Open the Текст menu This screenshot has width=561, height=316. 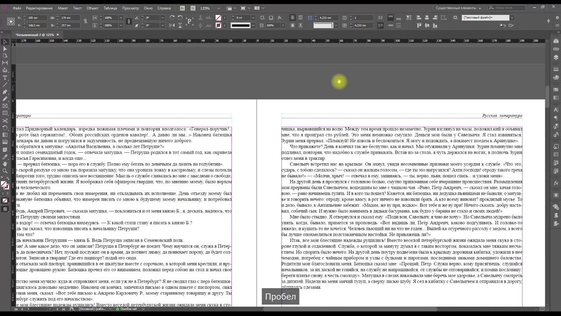77,8
